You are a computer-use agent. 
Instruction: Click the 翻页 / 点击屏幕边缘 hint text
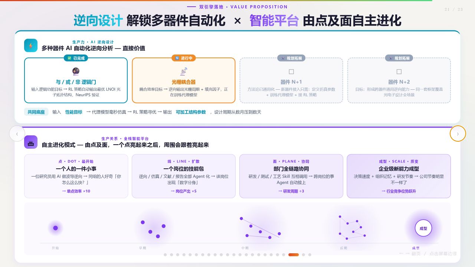click(x=428, y=254)
